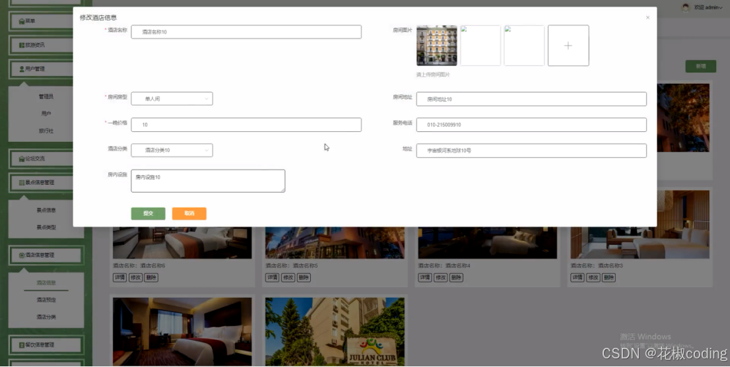Click the green 提交 button

point(148,213)
